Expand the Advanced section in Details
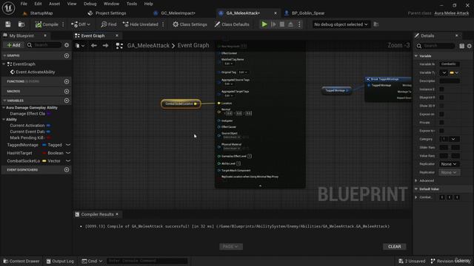Viewport: 474px width, 266px height. (416, 180)
